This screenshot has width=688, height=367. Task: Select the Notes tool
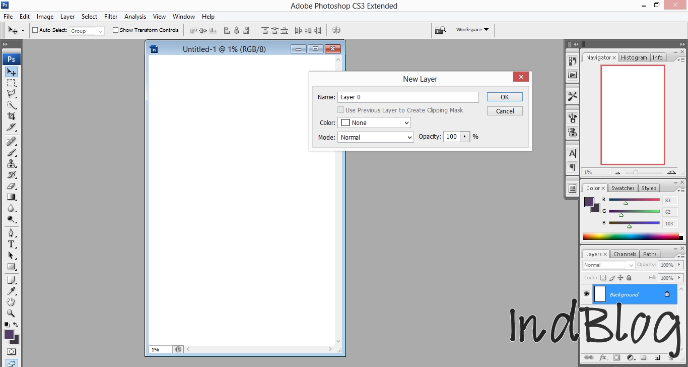[11, 280]
